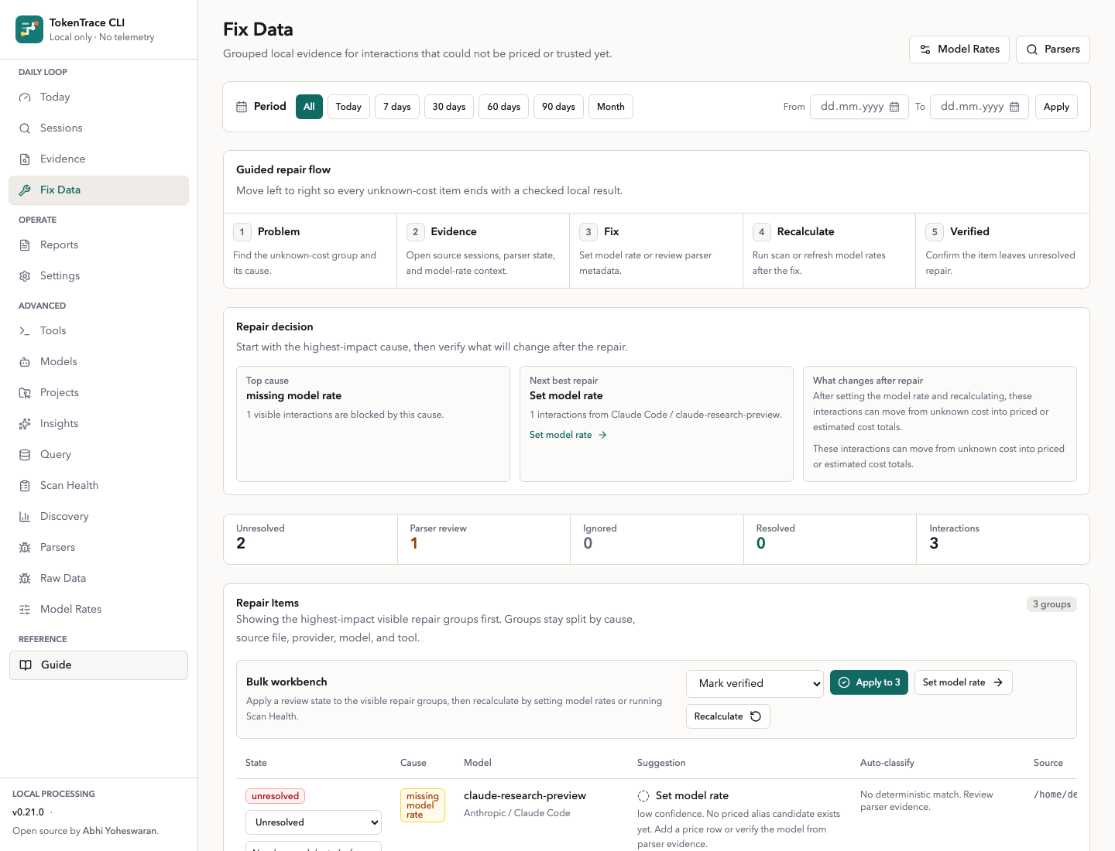Click the Raw Data bug icon
Screen dimensions: 1115x851
click(25, 579)
